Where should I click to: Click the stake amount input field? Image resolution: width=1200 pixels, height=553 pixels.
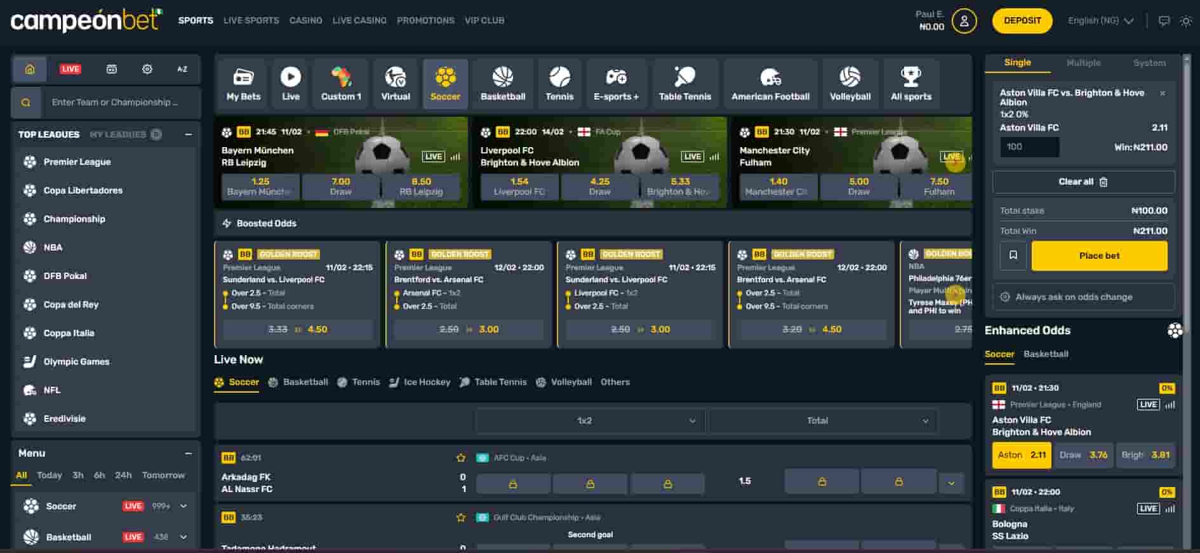click(1029, 147)
